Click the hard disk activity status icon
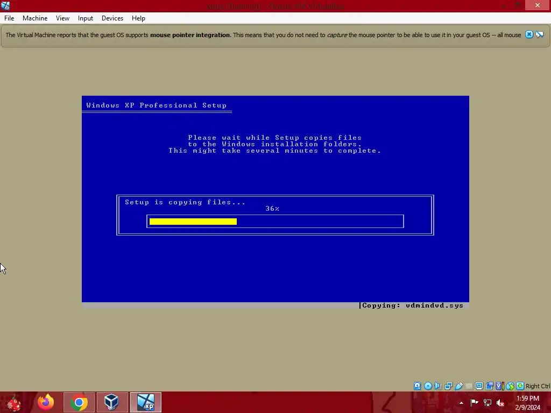The height and width of the screenshot is (413, 551). tap(417, 386)
